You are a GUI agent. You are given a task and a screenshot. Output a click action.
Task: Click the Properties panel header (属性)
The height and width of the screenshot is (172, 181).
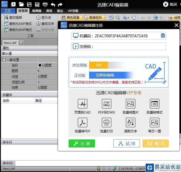[30, 48]
